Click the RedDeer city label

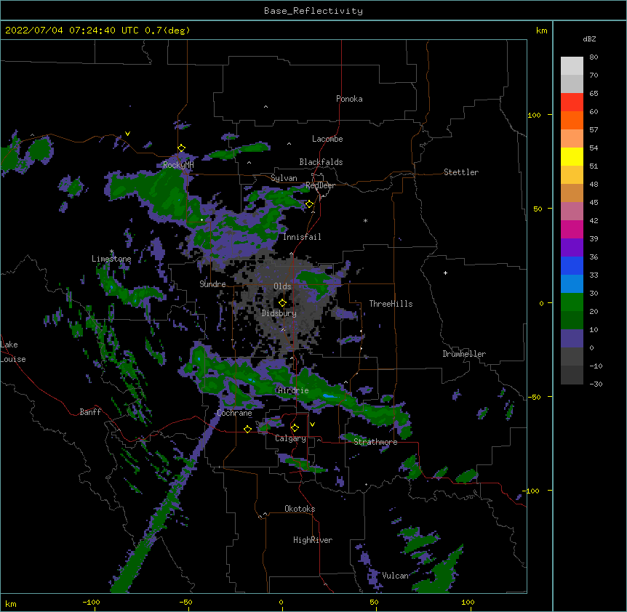320,185
